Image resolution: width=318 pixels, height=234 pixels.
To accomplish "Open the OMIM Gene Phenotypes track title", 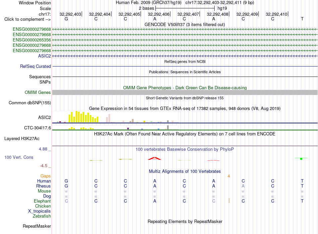I will click(185, 88).
